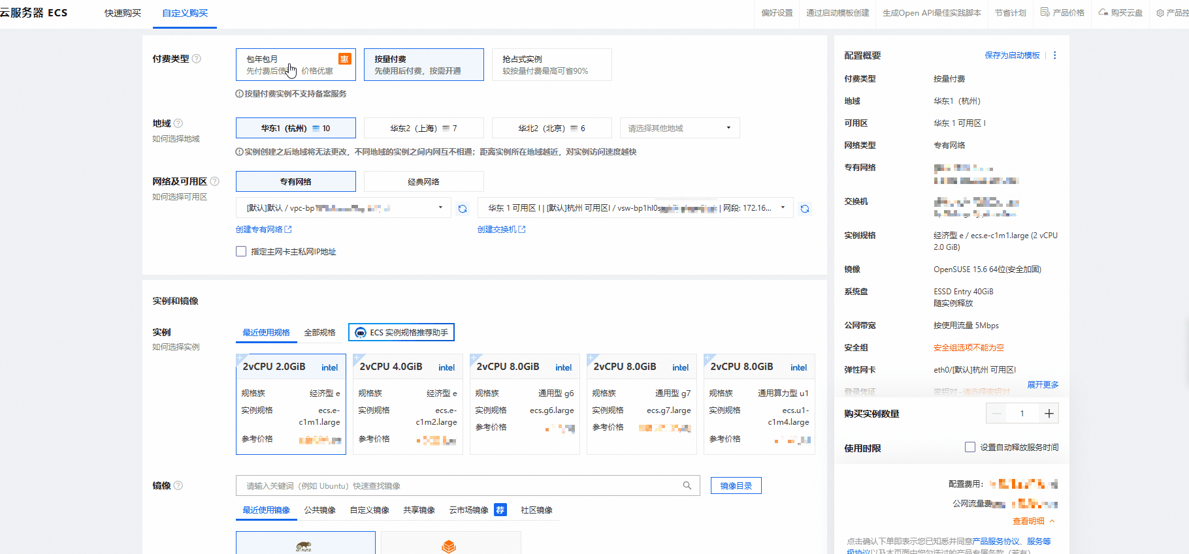Screen dimensions: 1189x554
Task: Select 专有网络 network type
Action: (x=296, y=181)
